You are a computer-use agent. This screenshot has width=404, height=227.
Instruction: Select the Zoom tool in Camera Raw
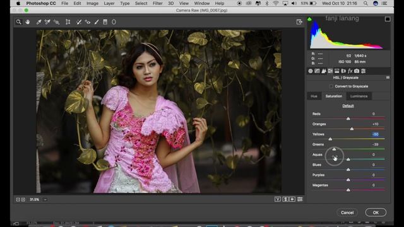click(18, 22)
